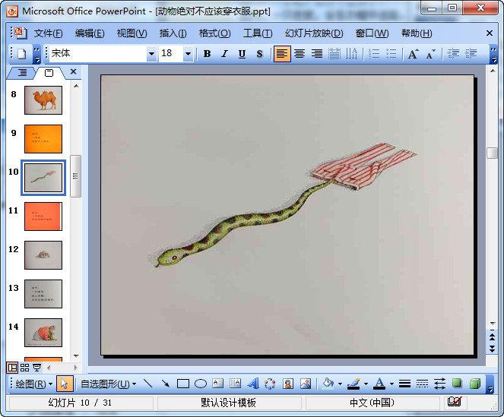Open the 编辑(E) menu
504x417 pixels.
90,33
